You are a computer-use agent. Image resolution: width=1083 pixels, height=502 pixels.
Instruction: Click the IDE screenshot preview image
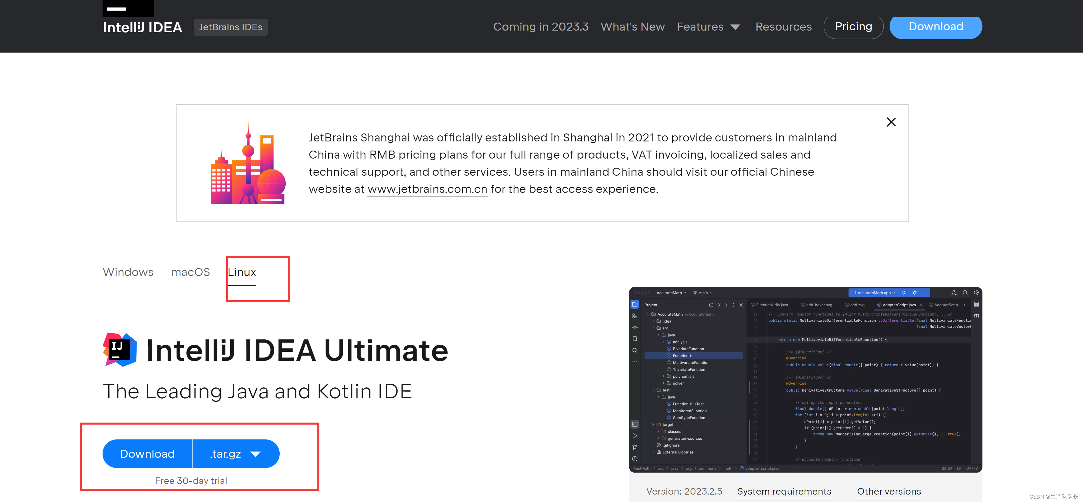point(805,380)
